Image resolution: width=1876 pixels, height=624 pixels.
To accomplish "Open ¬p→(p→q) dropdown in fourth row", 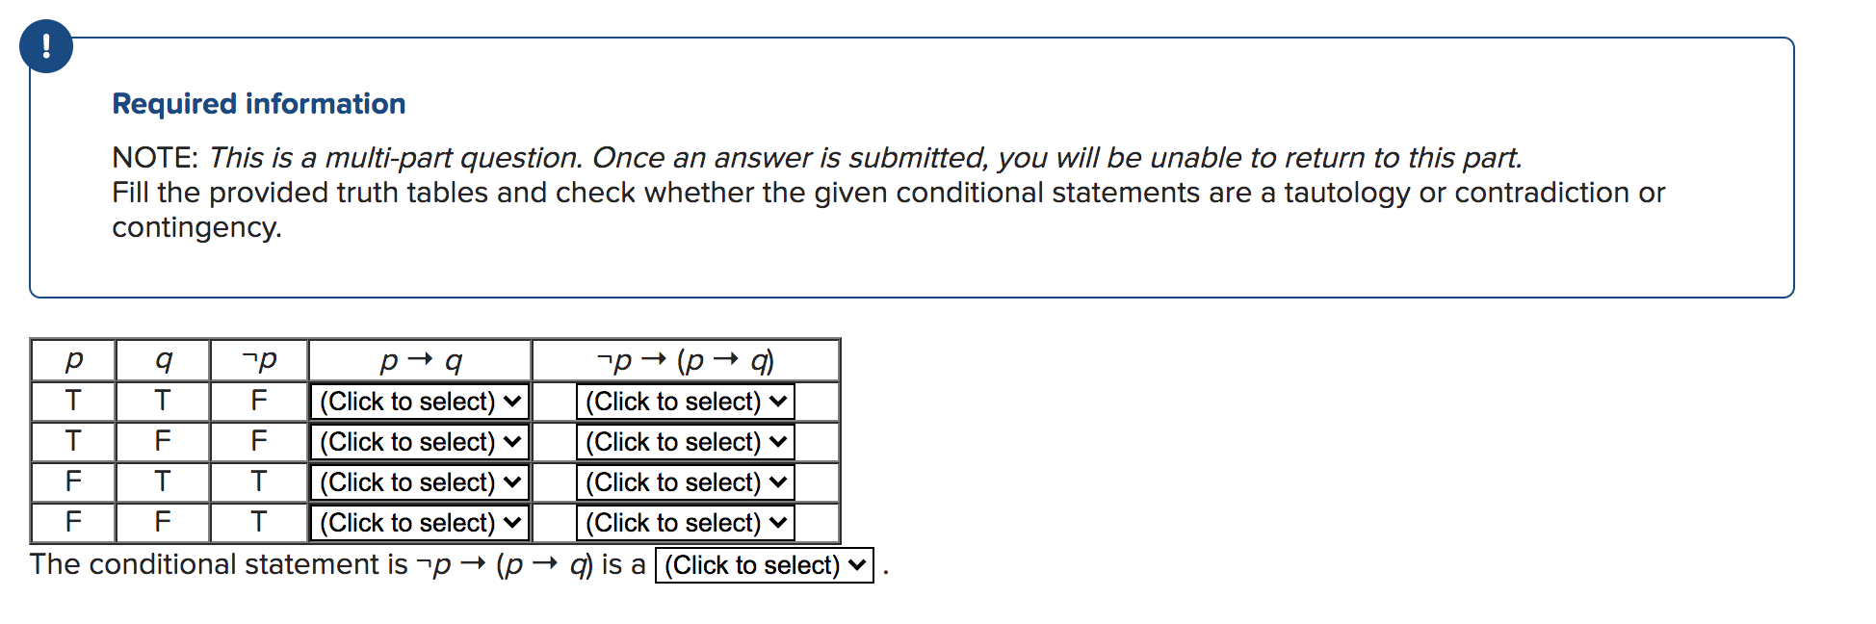I will 686,523.
